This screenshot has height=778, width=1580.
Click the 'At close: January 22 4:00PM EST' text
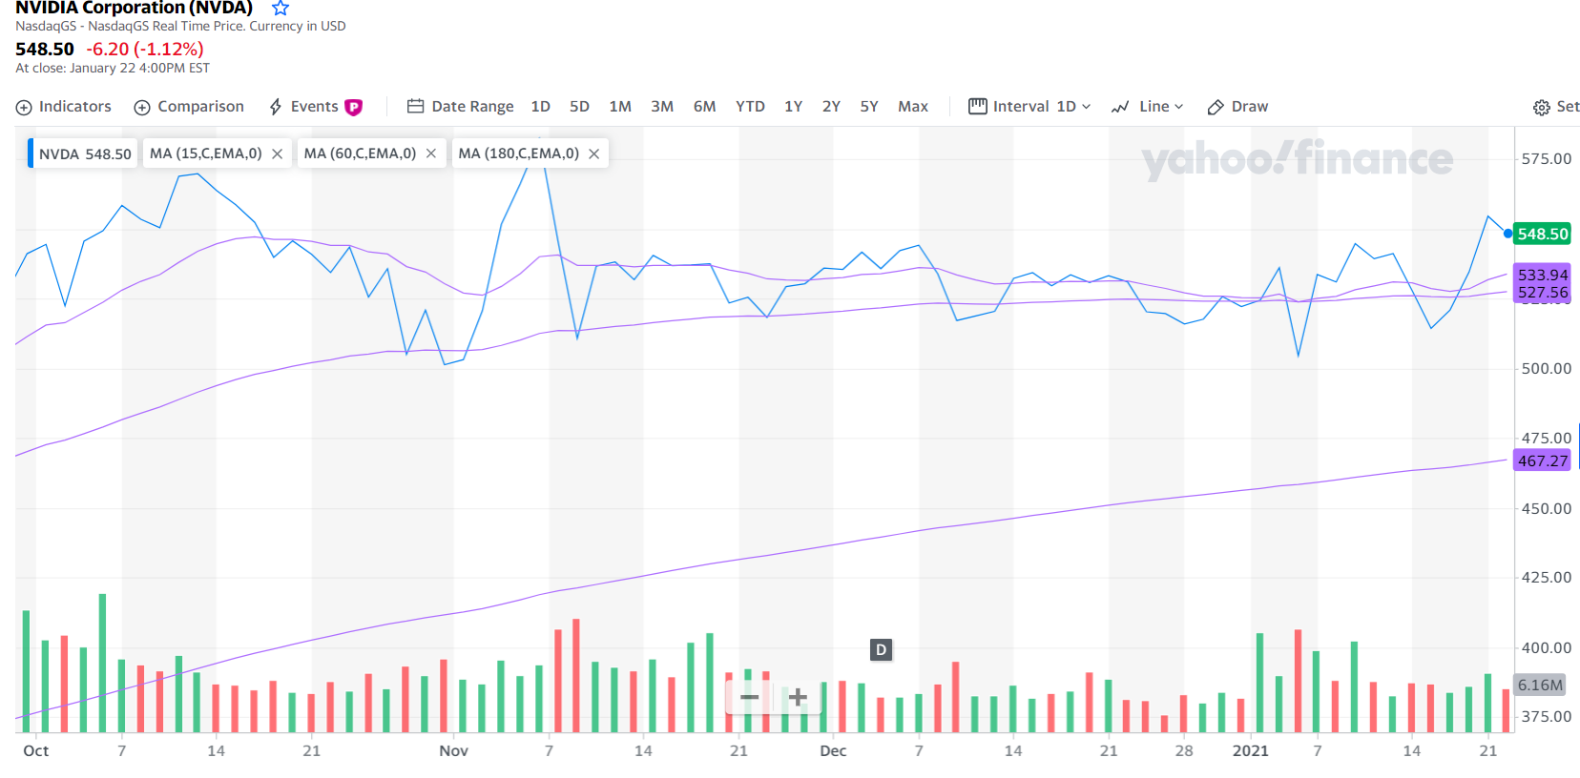tap(113, 69)
